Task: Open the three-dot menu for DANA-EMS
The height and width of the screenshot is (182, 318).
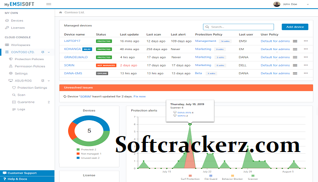Action: pyautogui.click(x=306, y=73)
